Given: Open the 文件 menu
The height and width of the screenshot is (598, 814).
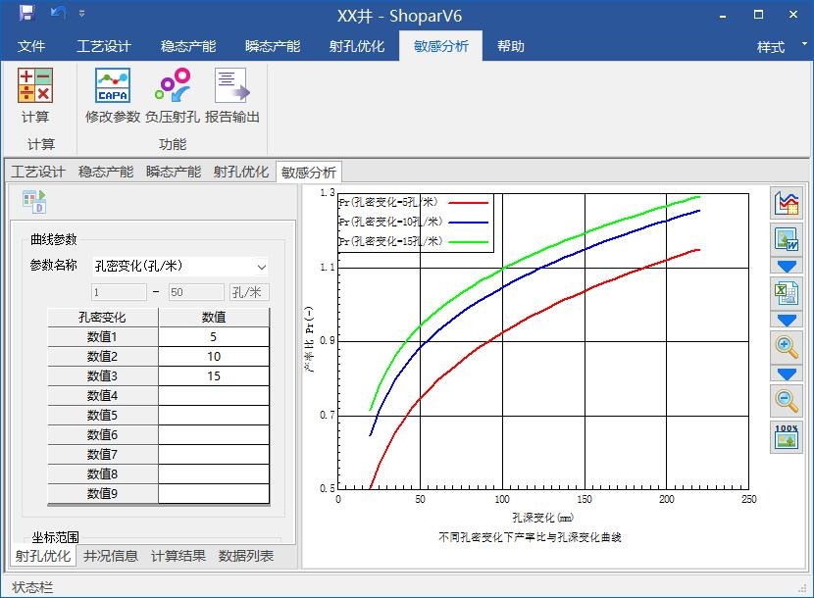Looking at the screenshot, I should pos(31,46).
